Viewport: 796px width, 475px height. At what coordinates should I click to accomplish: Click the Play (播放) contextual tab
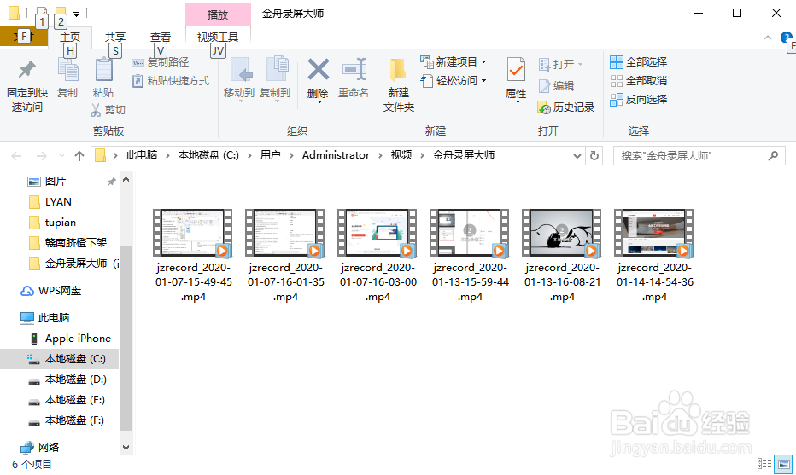pyautogui.click(x=218, y=14)
